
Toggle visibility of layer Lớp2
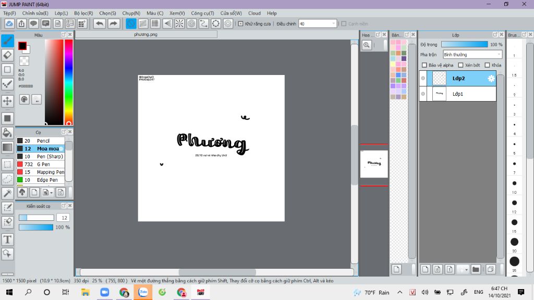pos(423,78)
